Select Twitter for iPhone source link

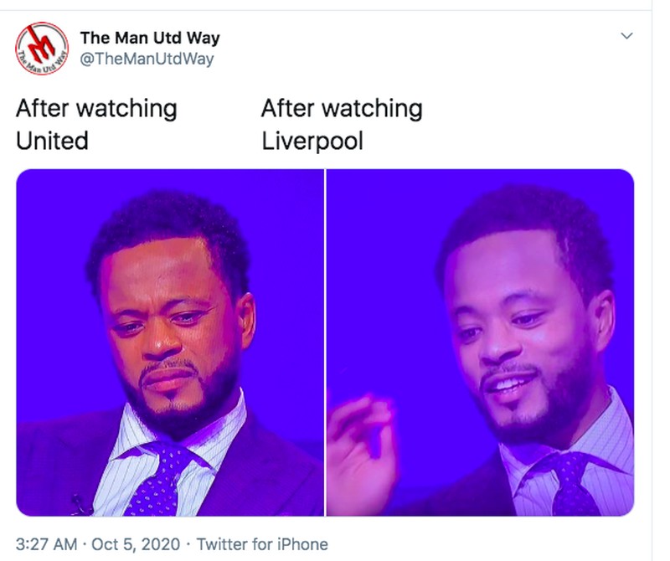pos(261,541)
